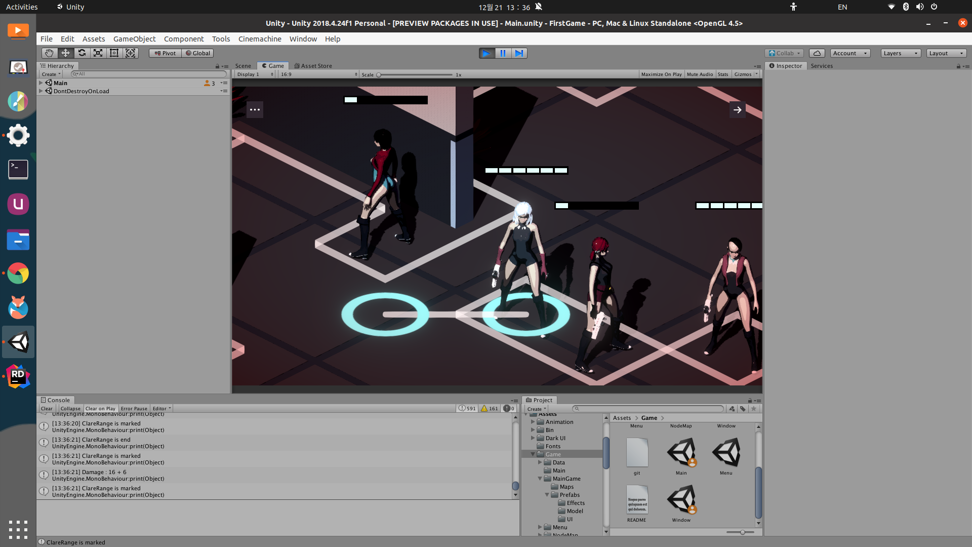Select the Move tool
The width and height of the screenshot is (972, 547).
(x=65, y=53)
